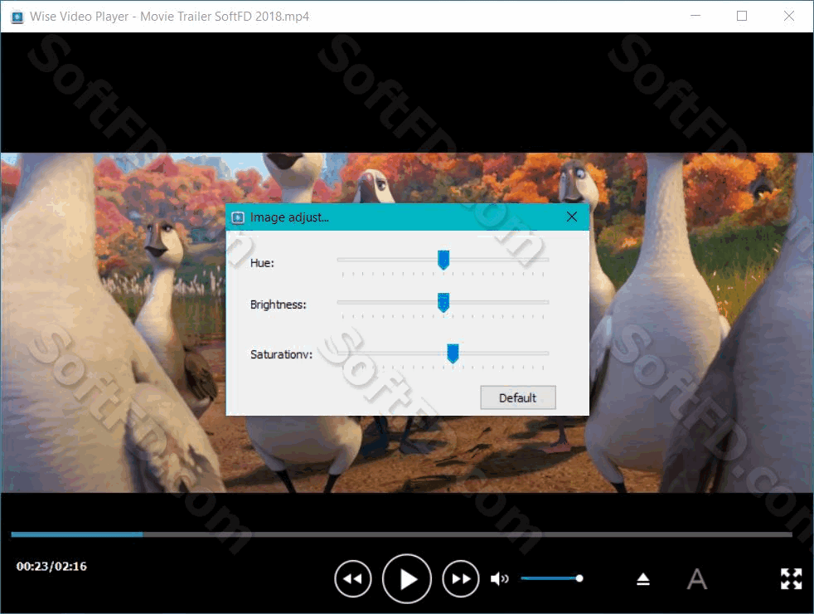This screenshot has width=814, height=614.
Task: Click the video progress seek bar
Action: [402, 534]
